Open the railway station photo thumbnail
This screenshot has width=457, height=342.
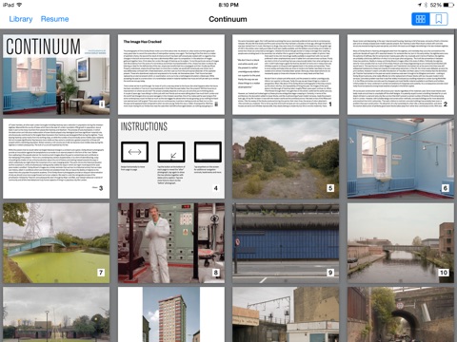286,314
